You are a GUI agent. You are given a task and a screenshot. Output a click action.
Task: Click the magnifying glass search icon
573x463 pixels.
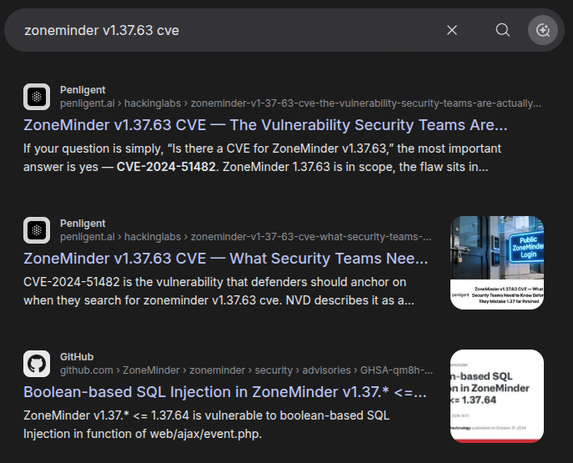tap(502, 30)
